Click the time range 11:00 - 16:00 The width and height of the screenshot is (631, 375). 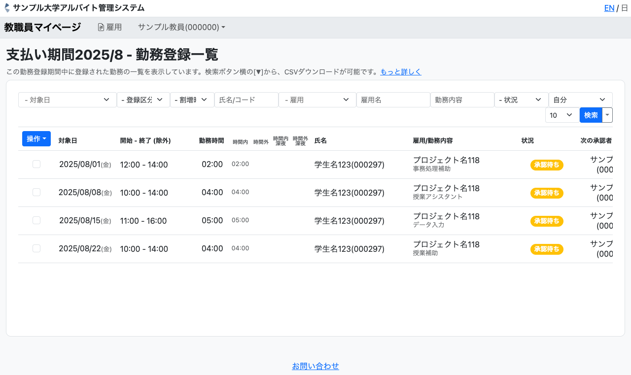(143, 221)
